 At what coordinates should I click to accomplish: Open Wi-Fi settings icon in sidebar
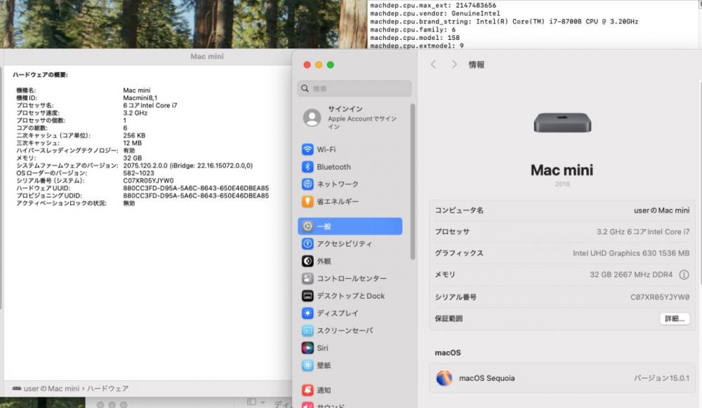(307, 149)
